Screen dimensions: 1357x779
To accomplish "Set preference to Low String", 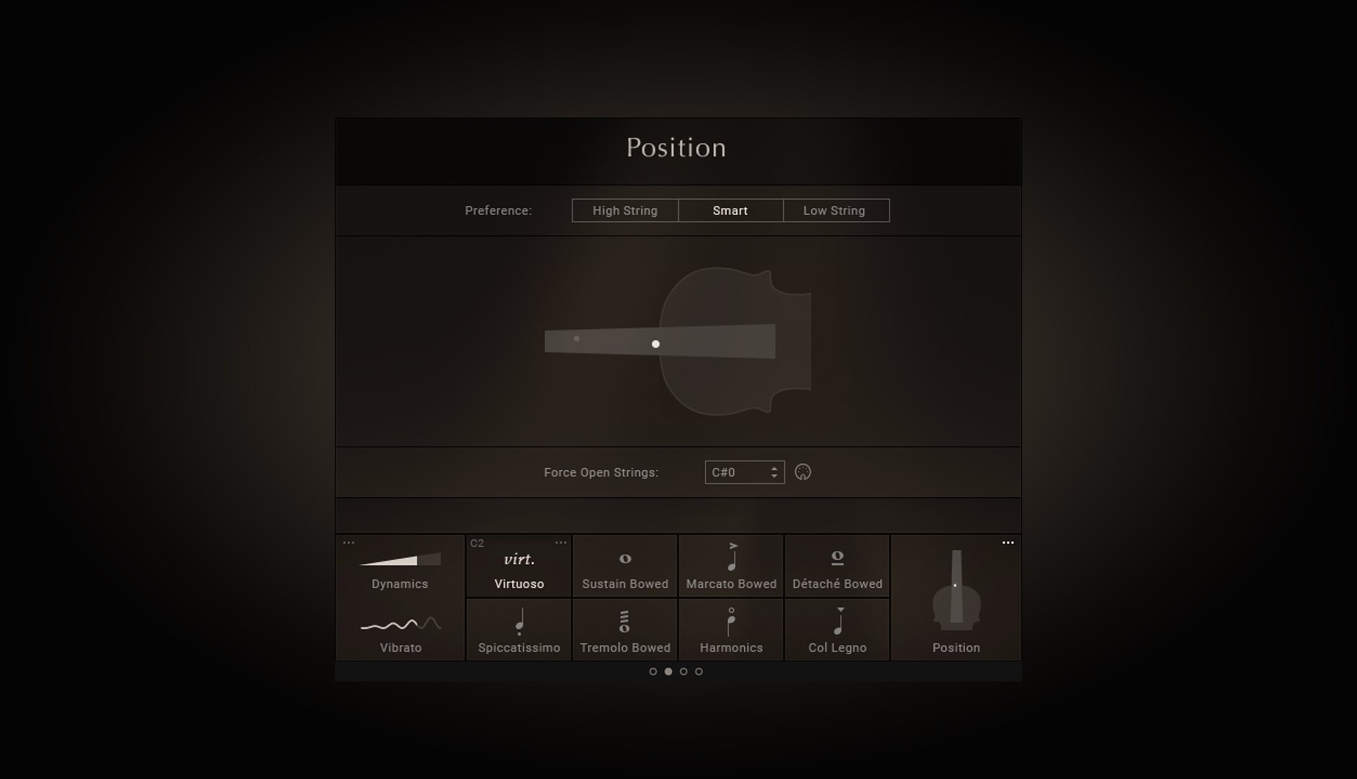I will pyautogui.click(x=836, y=211).
